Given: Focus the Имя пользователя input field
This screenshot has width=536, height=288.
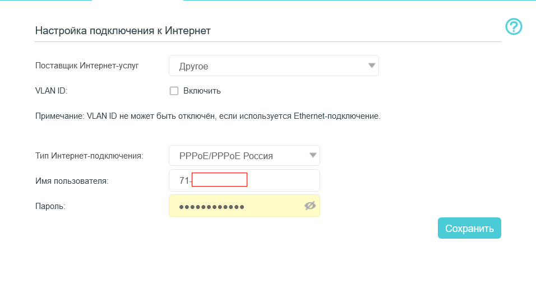Looking at the screenshot, I should [x=280, y=180].
